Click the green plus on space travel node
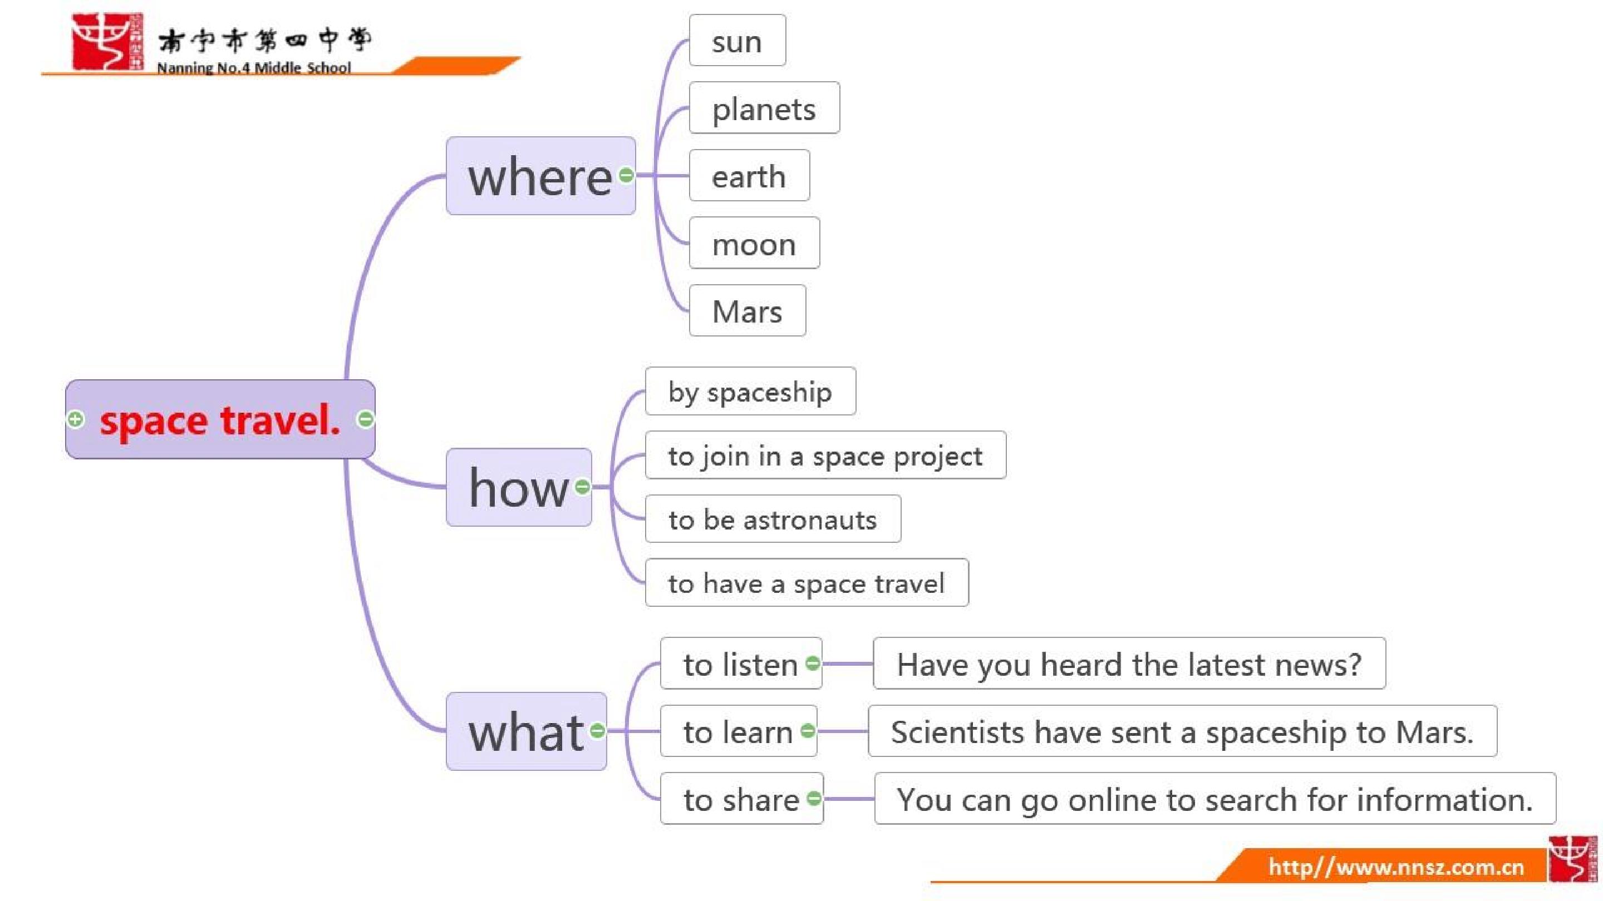 pyautogui.click(x=75, y=419)
